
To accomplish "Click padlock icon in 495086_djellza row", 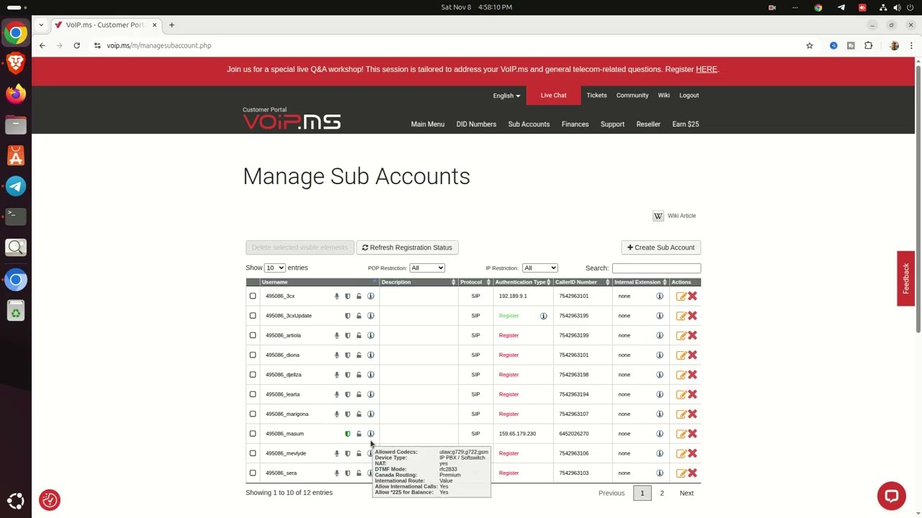I will coord(359,375).
